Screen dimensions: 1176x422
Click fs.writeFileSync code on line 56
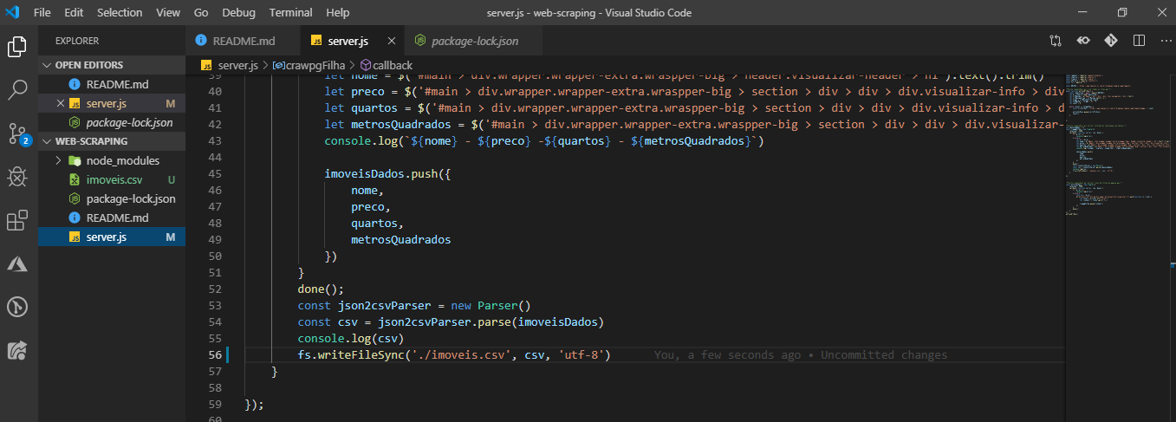(454, 355)
